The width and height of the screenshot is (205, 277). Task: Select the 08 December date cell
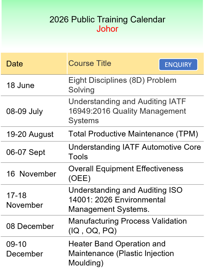point(30,226)
